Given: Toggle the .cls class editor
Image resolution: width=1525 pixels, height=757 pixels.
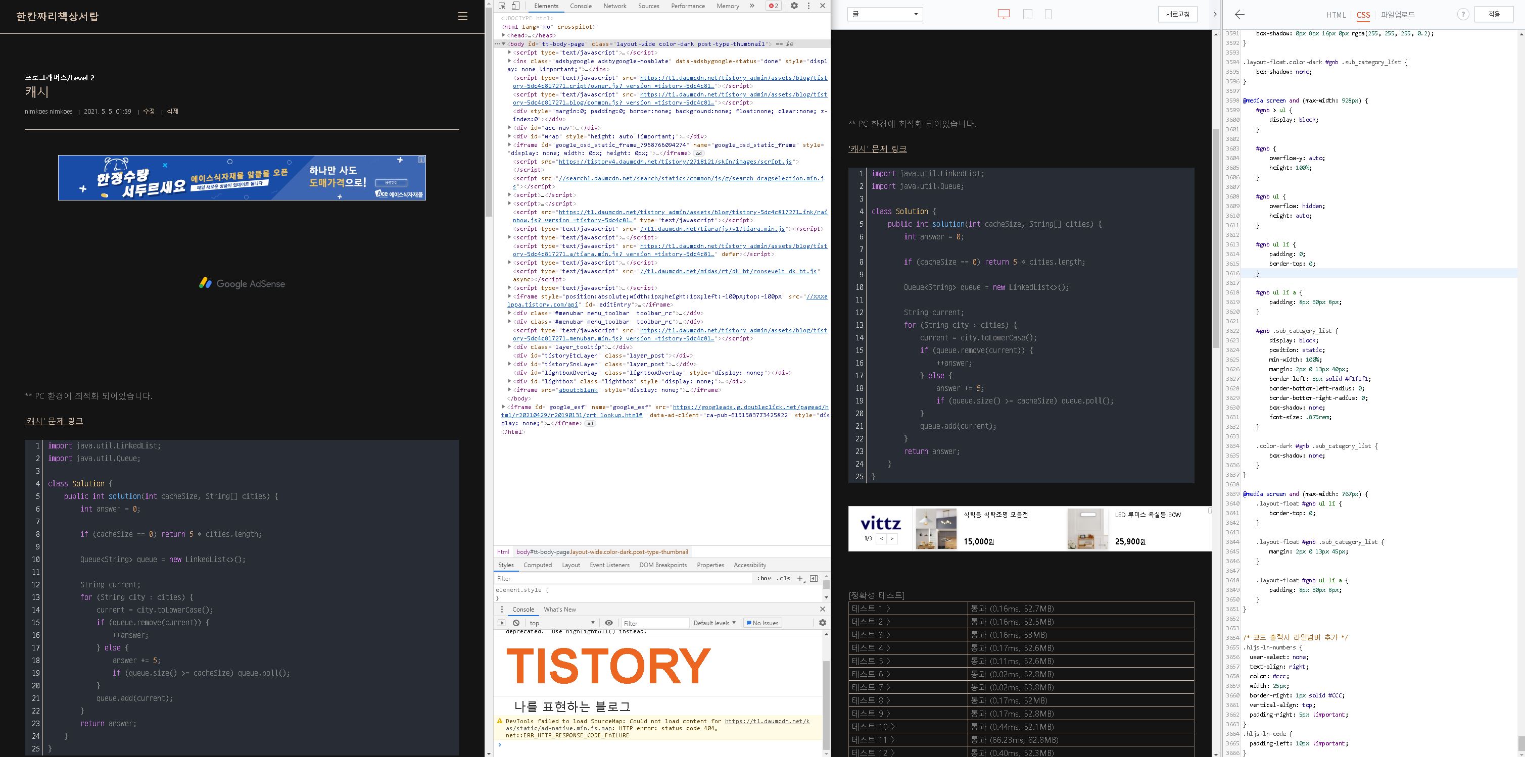Looking at the screenshot, I should pos(784,578).
